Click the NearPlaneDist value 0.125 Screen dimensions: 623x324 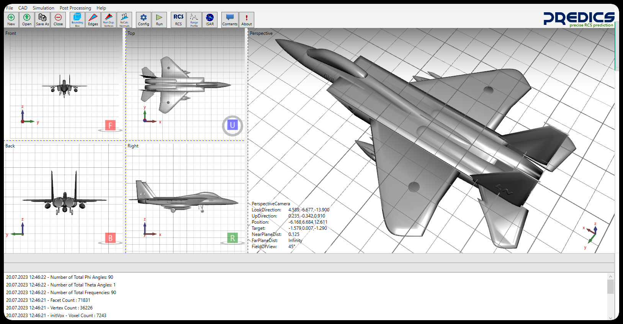[294, 234]
